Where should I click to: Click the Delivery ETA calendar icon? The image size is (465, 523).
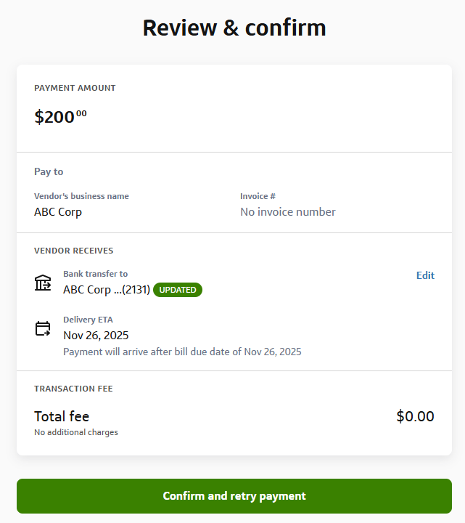click(x=43, y=328)
